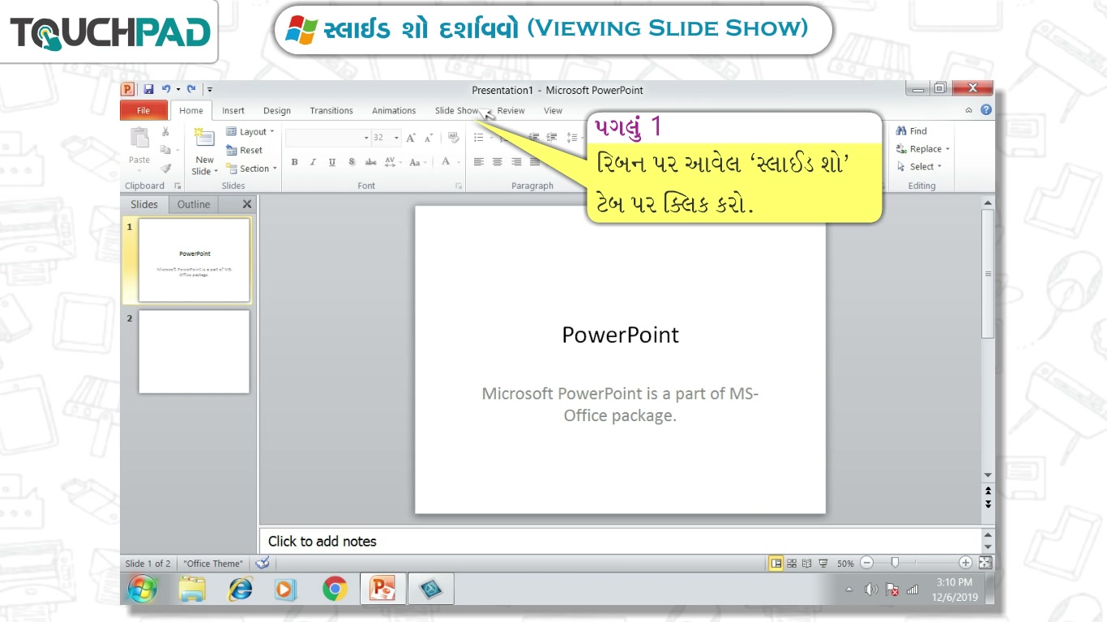The width and height of the screenshot is (1107, 622).
Task: Open the Slide Show tab
Action: tap(457, 110)
